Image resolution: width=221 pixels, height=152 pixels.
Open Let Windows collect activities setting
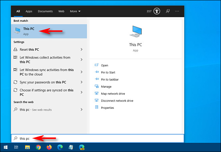(x=49, y=60)
